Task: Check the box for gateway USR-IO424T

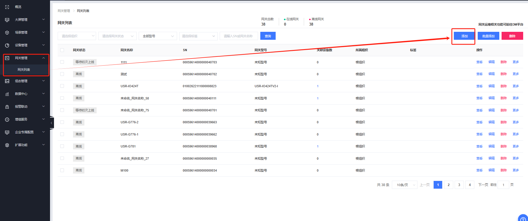Action: (x=62, y=86)
